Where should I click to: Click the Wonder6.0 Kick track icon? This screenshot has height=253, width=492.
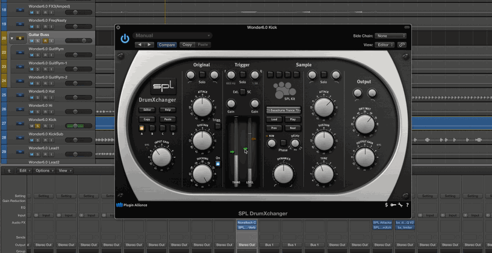(20, 123)
